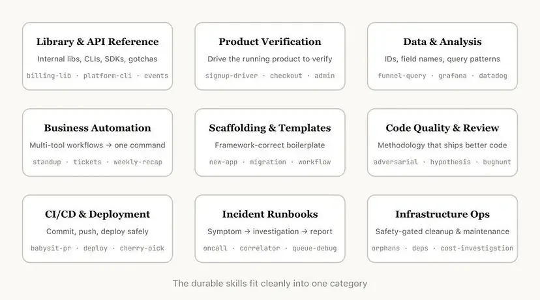Click the Incident Runbooks heading
The image size is (540, 300).
pyautogui.click(x=270, y=214)
